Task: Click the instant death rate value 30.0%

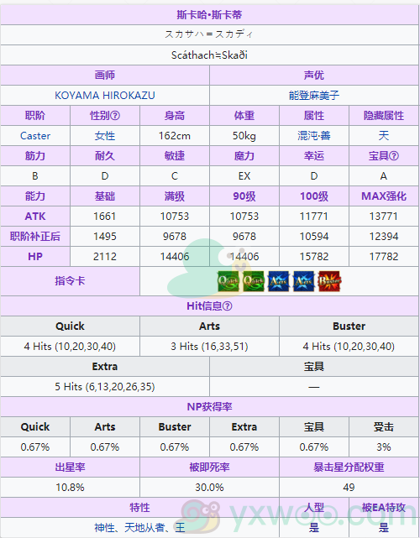Action: [x=209, y=488]
